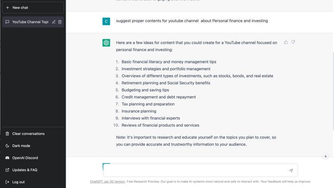Viewport: 334px width, 188px height.
Task: Click the user avatar letter C
Action: [106, 21]
